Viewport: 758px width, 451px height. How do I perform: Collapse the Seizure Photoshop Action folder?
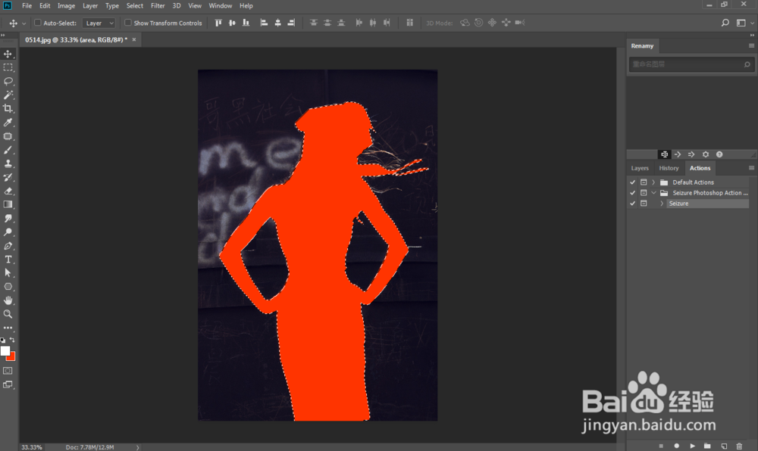[653, 193]
